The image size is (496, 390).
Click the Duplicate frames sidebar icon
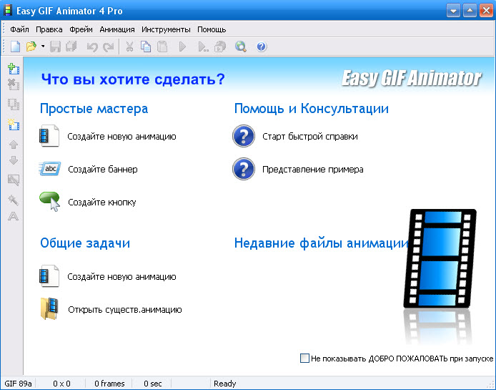[14, 104]
